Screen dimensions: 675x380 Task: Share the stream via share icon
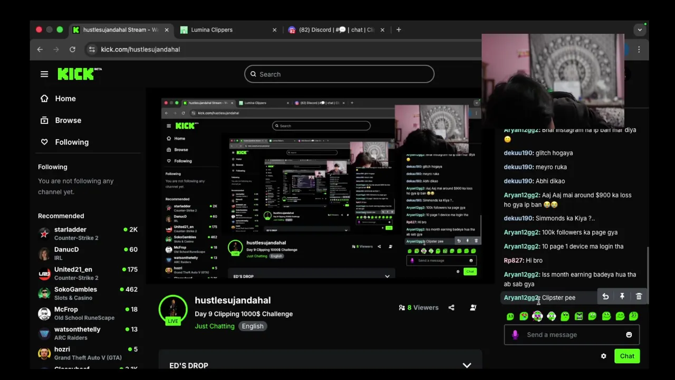(451, 308)
